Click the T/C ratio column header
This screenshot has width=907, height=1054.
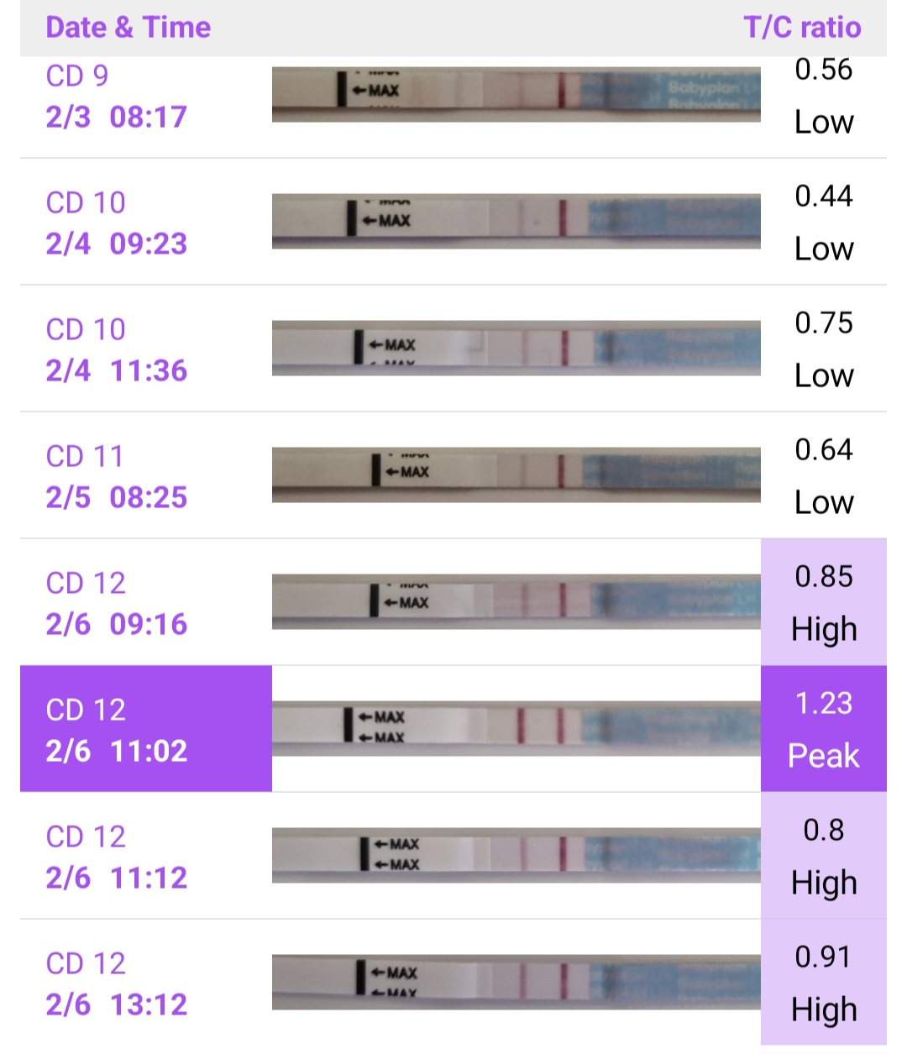802,27
